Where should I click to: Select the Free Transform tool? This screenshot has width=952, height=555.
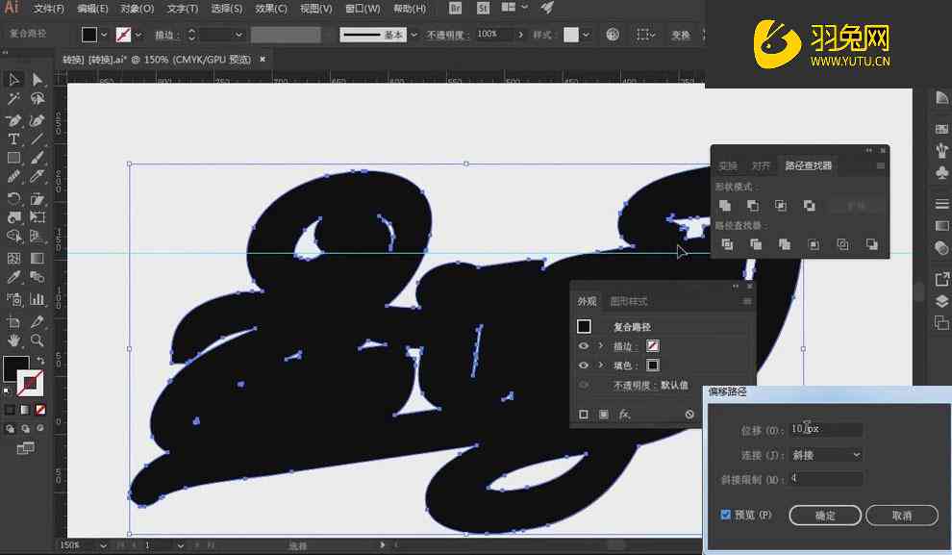point(38,216)
